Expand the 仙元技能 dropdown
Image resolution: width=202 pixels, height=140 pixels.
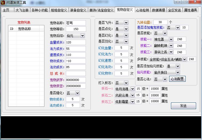click(x=177, y=72)
